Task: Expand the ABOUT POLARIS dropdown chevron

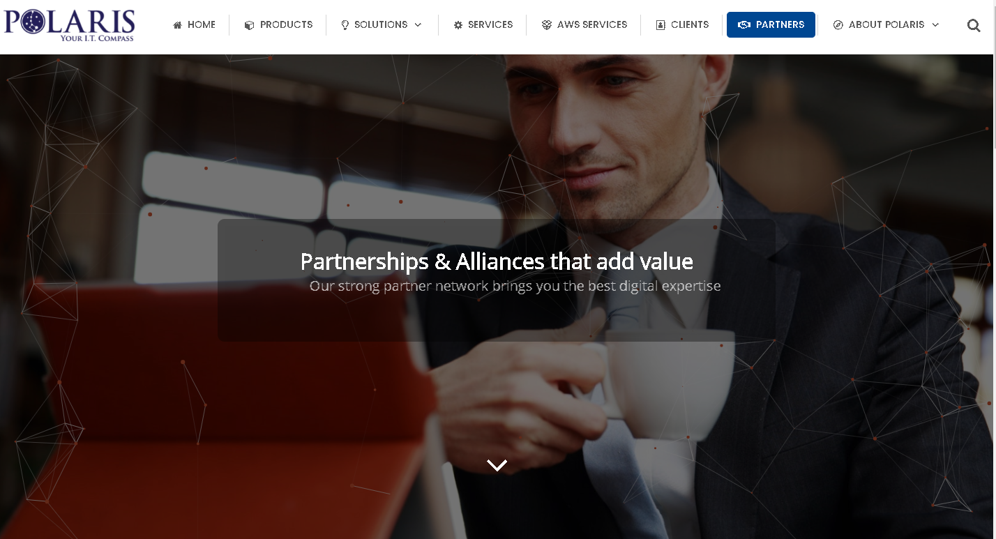Action: [935, 25]
